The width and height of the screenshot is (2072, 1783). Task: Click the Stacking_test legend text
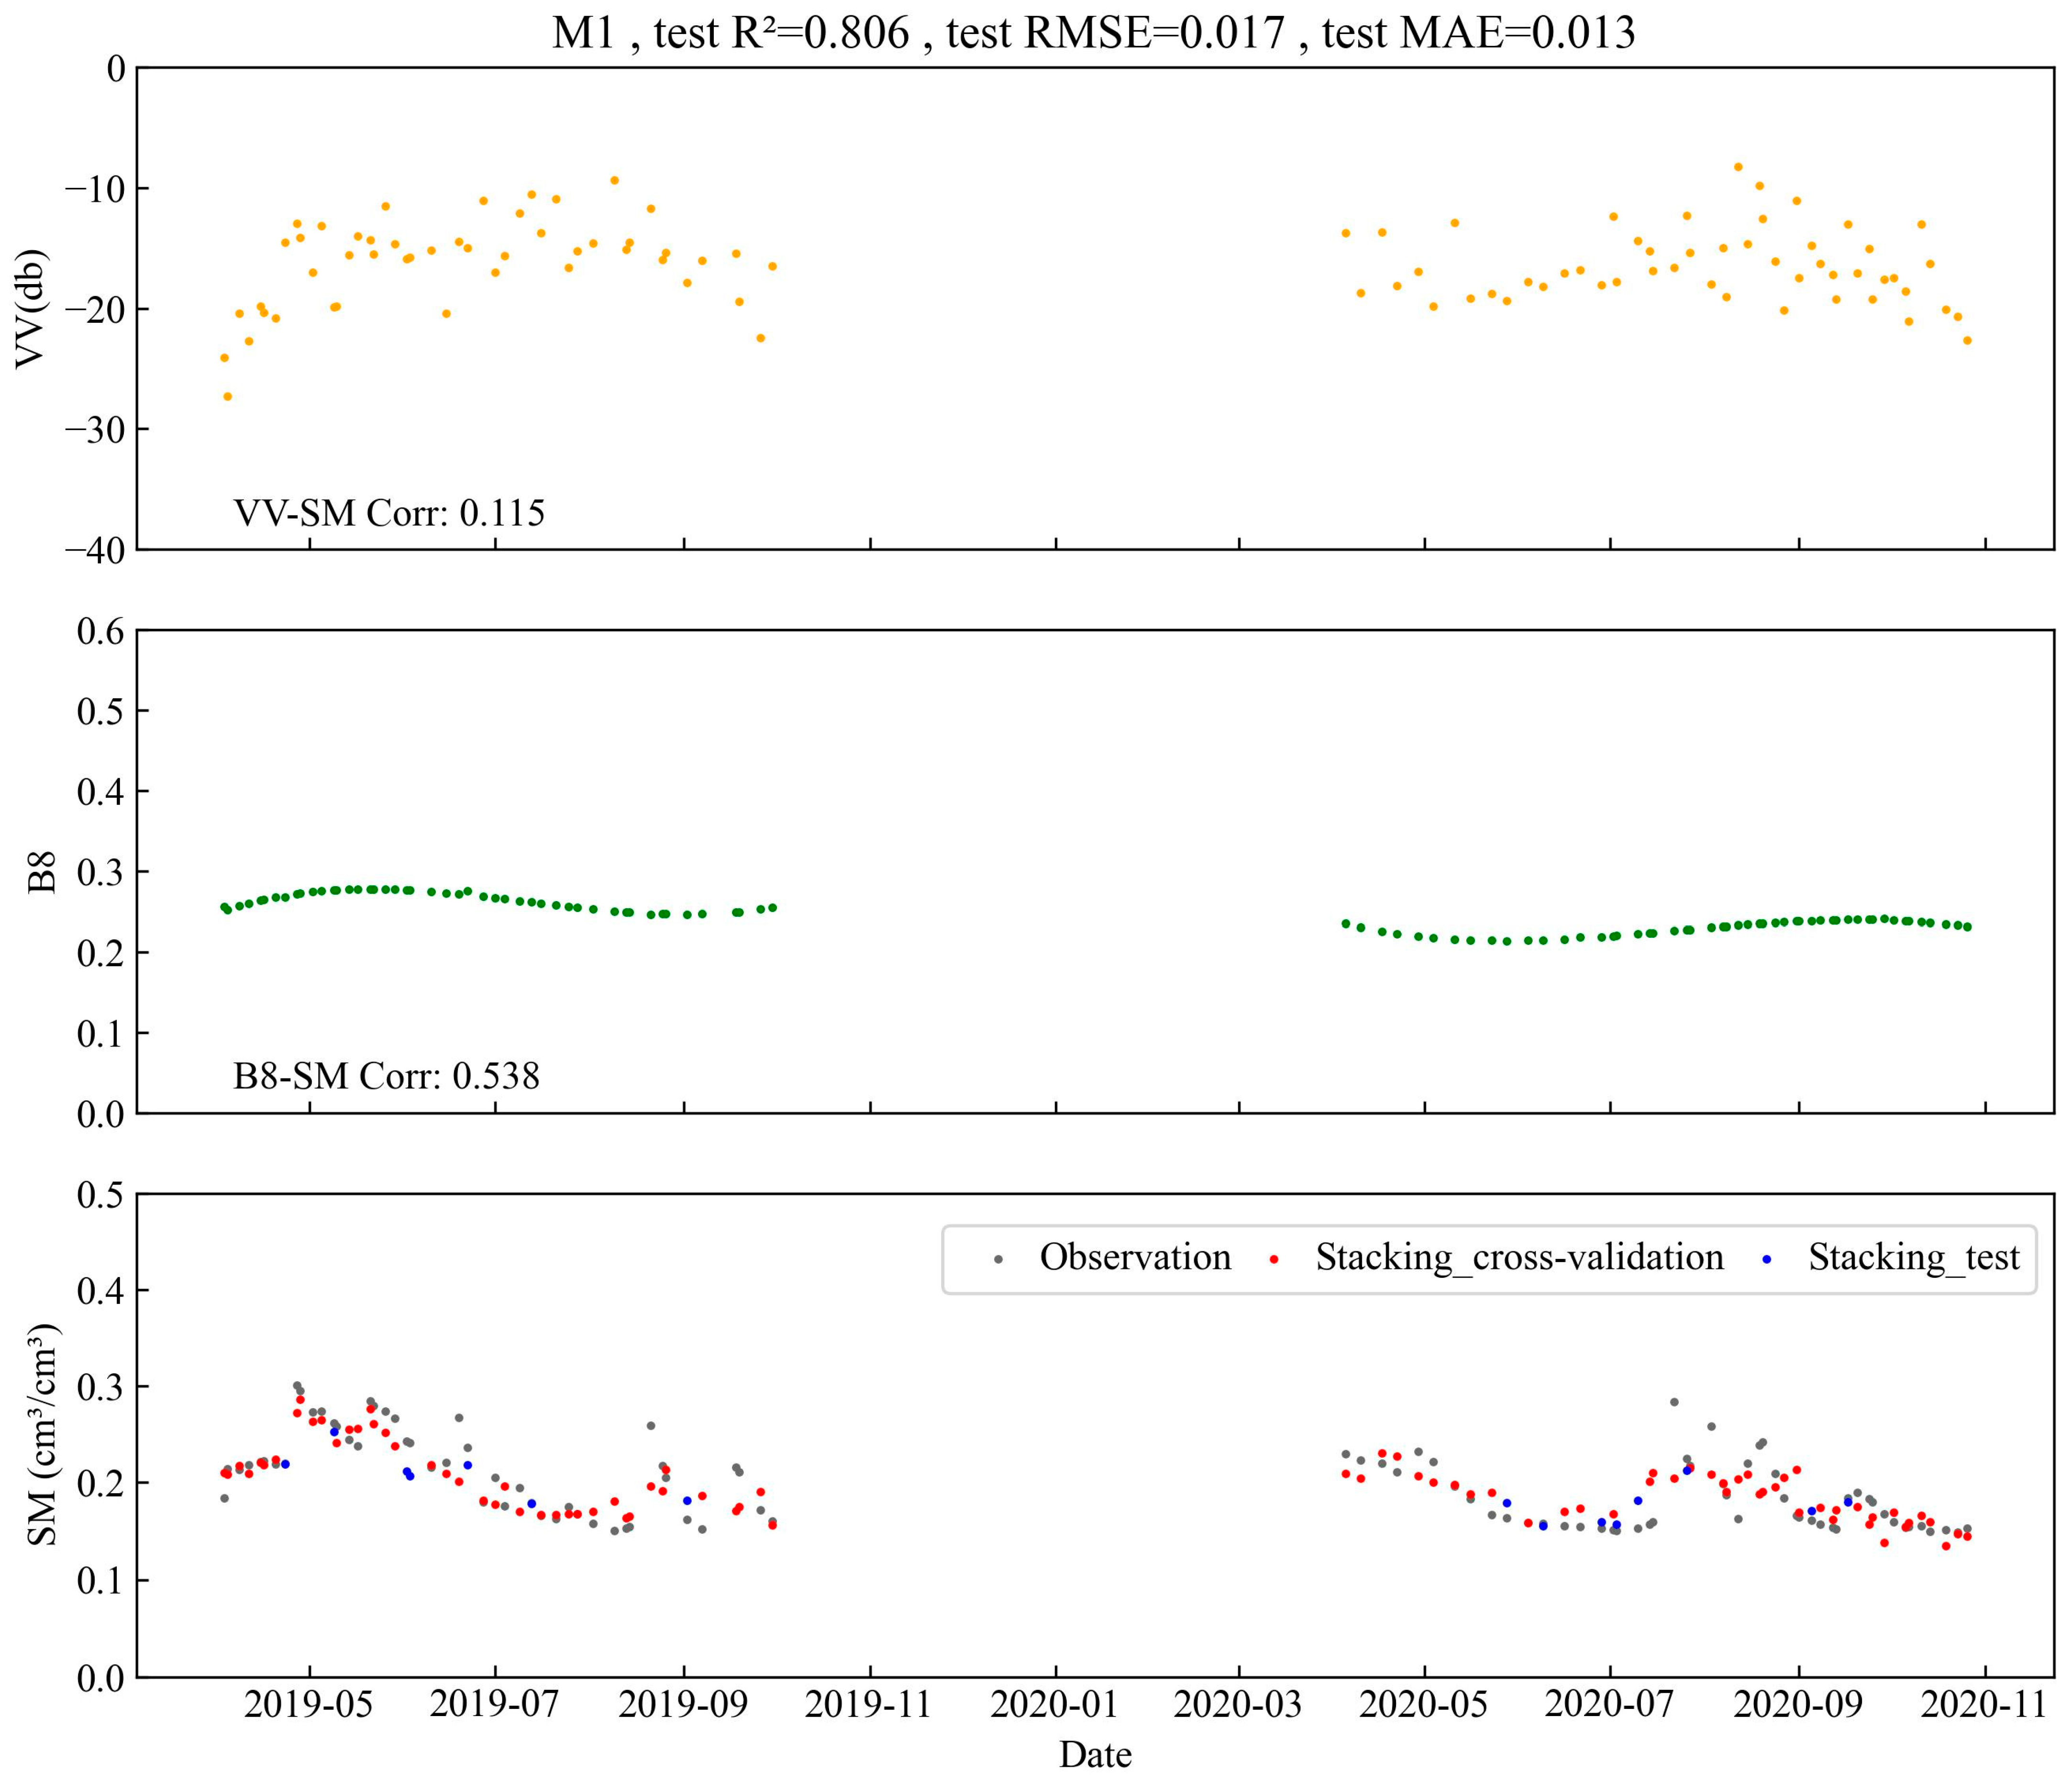pyautogui.click(x=1914, y=1257)
